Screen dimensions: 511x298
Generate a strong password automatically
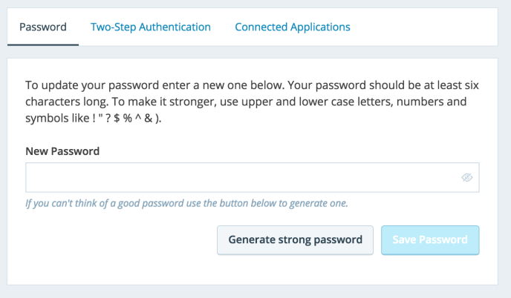pyautogui.click(x=295, y=240)
